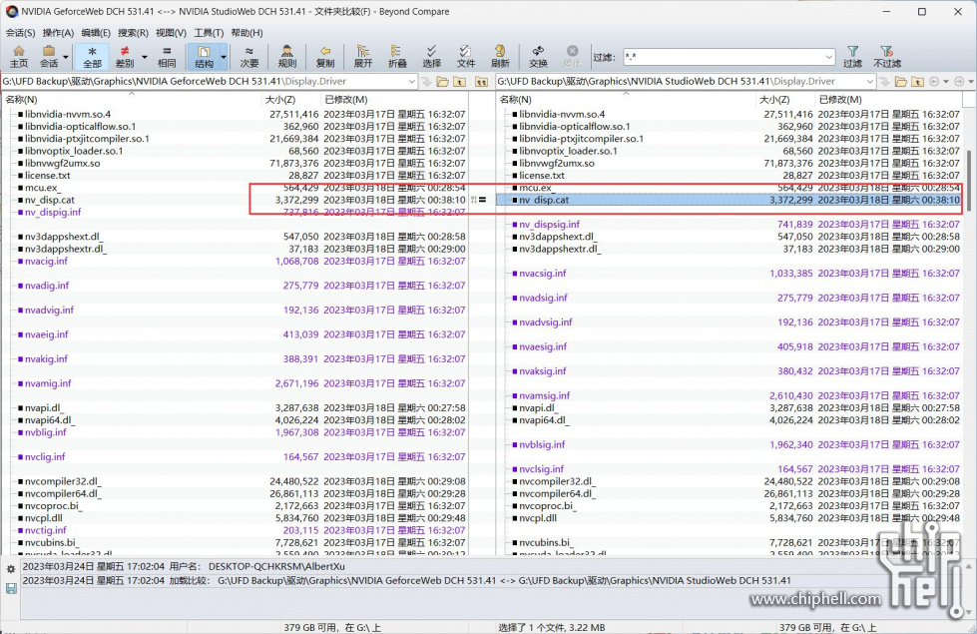Open the 会话 sessions toolbar button
This screenshot has height=634, width=977.
point(49,57)
